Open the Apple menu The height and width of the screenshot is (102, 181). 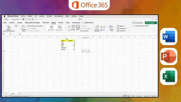pyautogui.click(x=5, y=16)
